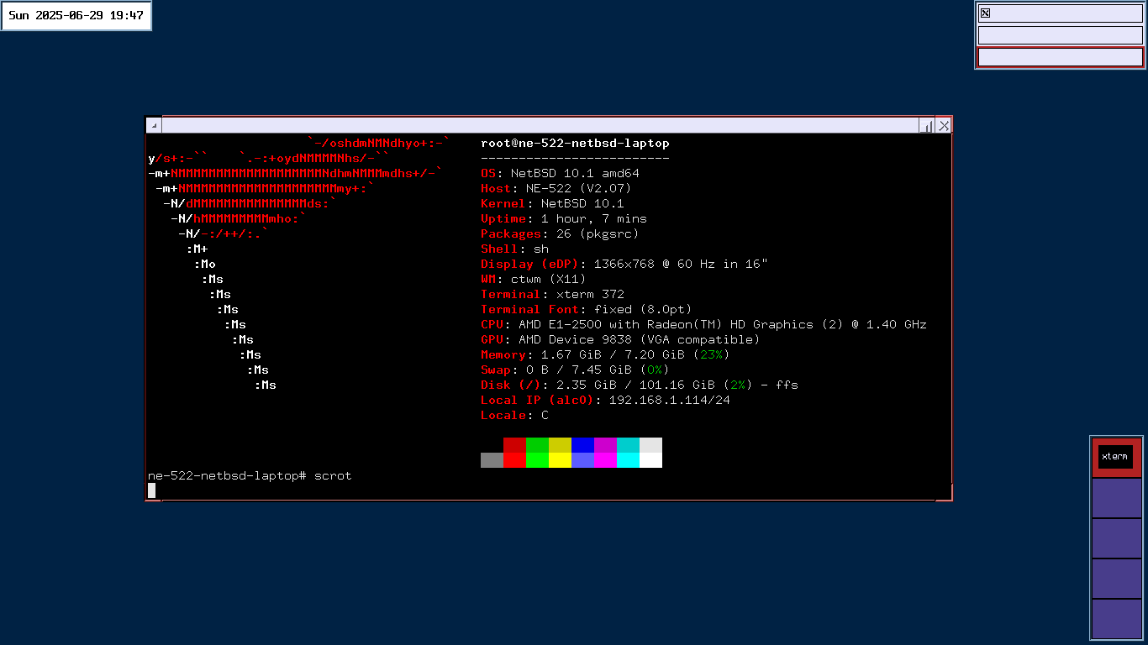Viewport: 1148px width, 645px height.
Task: Click the 'Terminal: xterm 372' line
Action: pos(552,295)
